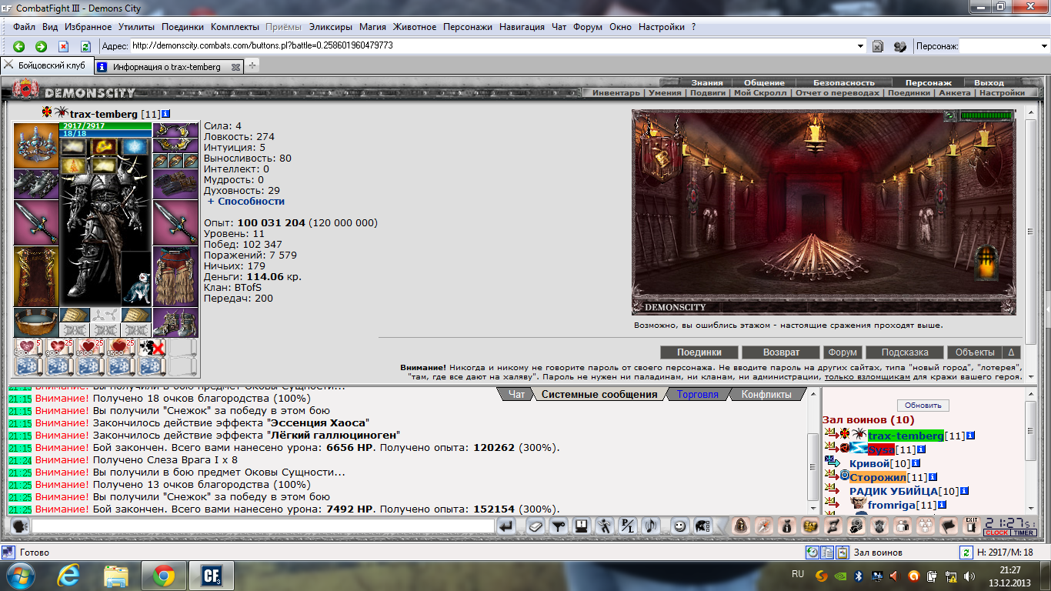The image size is (1051, 591).
Task: Open Chrome from the taskbar
Action: (162, 575)
